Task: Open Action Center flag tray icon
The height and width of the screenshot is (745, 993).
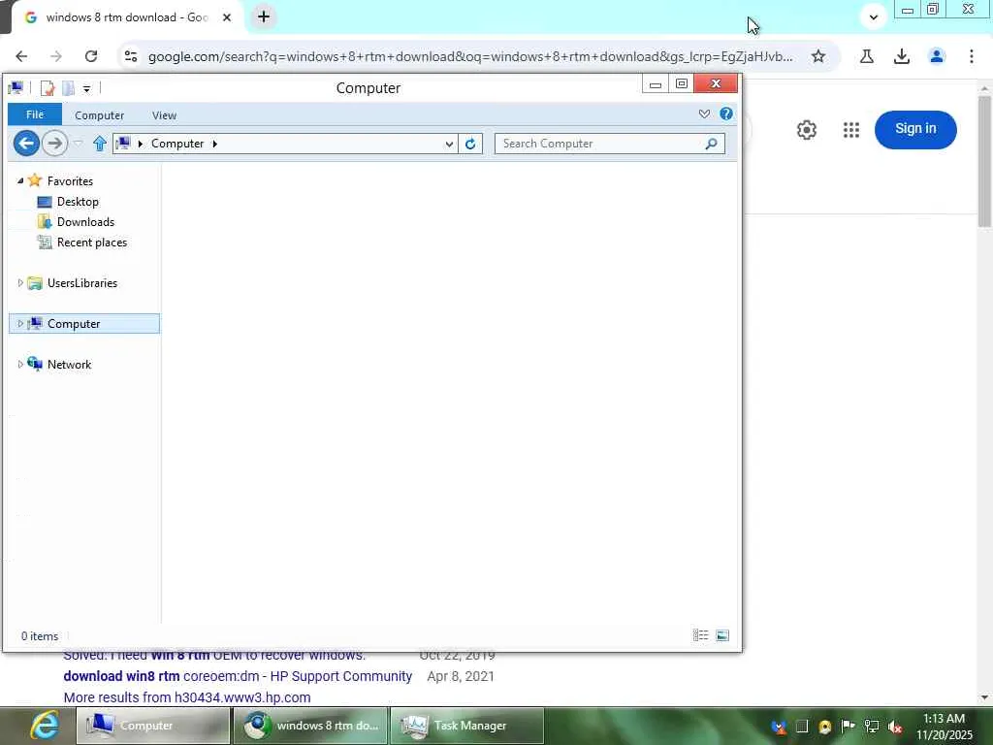Action: [x=848, y=727]
